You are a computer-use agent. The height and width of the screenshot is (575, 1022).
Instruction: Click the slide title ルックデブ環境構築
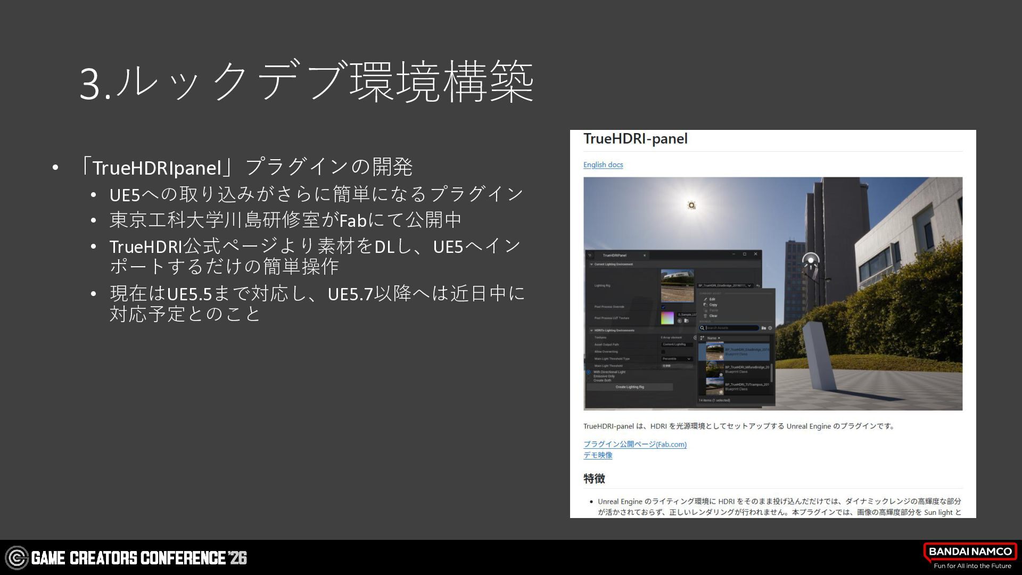point(307,81)
